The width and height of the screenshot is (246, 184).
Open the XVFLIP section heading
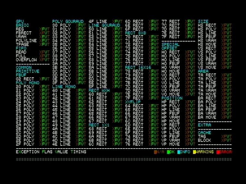(133, 102)
